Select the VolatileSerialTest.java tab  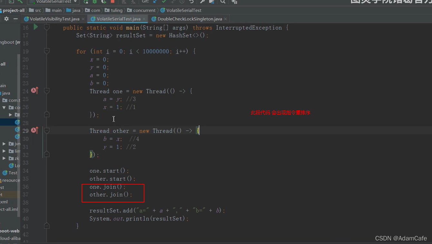pos(118,19)
